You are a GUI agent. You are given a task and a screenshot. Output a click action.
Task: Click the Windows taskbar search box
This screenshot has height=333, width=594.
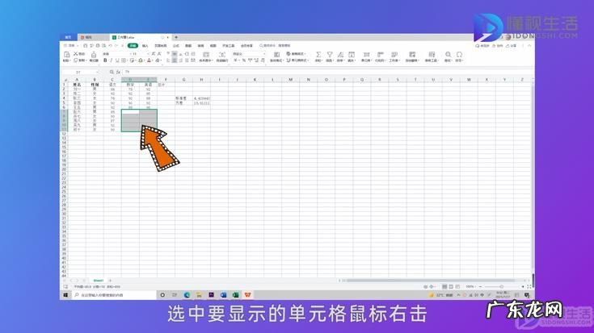[114, 295]
